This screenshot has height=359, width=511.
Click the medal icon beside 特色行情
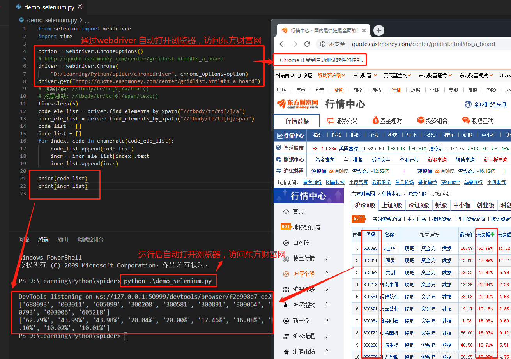286,258
